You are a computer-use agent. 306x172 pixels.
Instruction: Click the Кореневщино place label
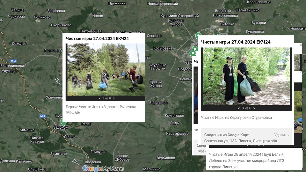coord(259,2)
